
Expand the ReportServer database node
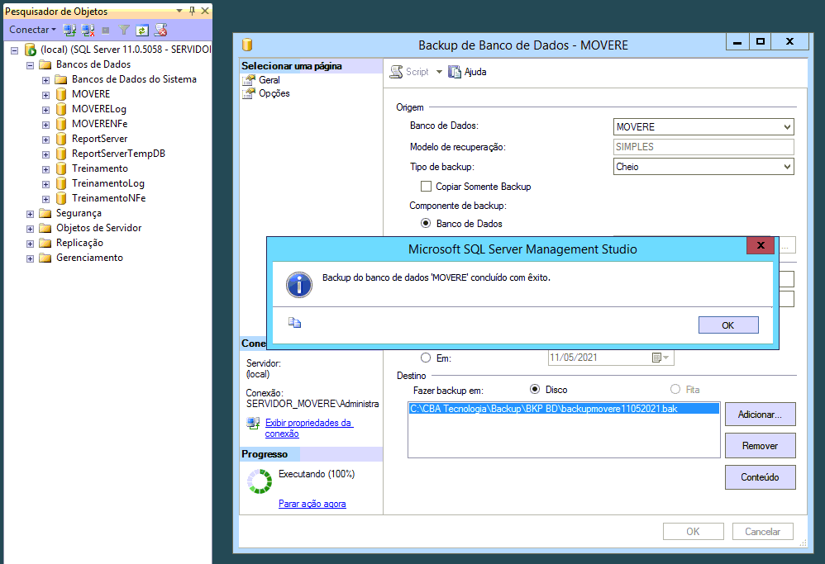tap(45, 140)
